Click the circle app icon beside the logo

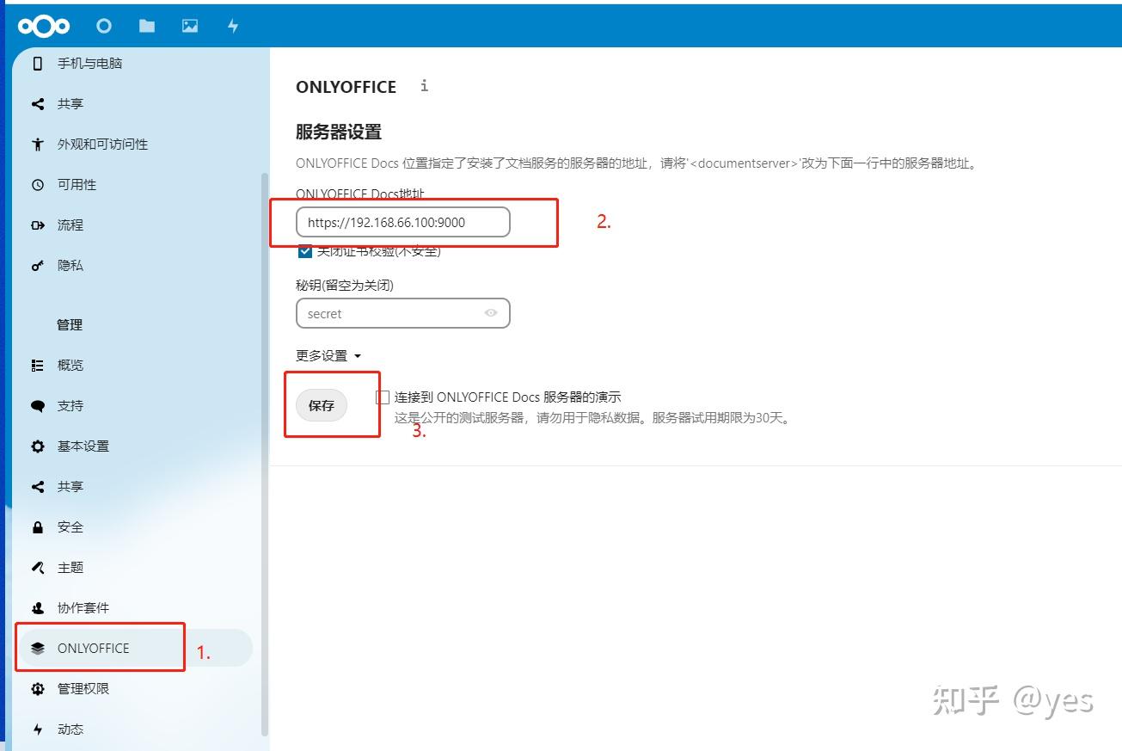tap(104, 26)
